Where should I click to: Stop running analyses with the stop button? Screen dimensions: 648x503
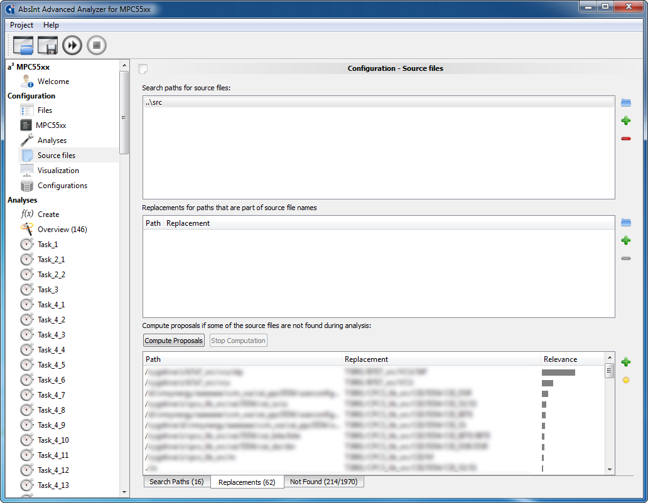[97, 45]
